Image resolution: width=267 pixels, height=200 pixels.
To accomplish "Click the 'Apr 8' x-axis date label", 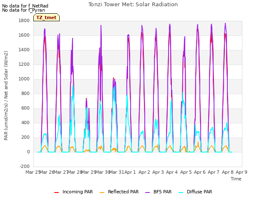I will tap(228, 172).
